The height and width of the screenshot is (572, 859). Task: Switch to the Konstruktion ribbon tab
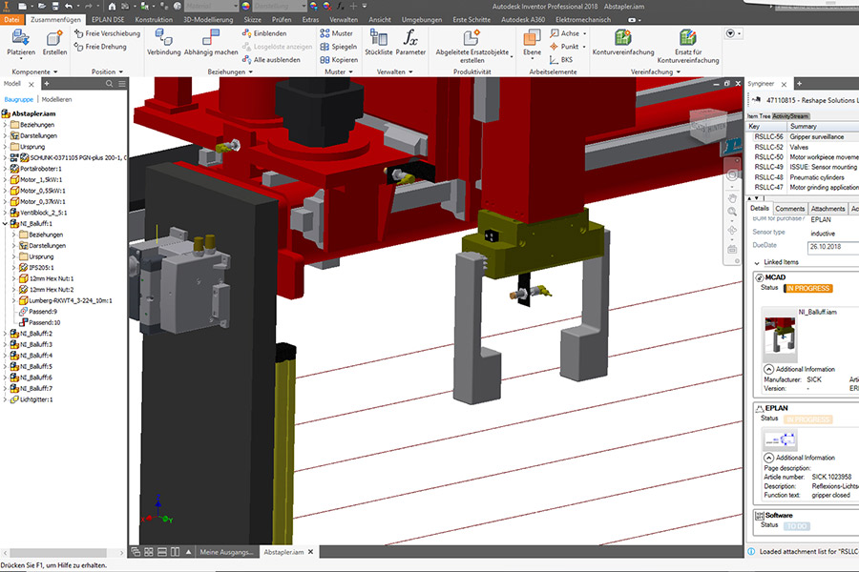(154, 20)
